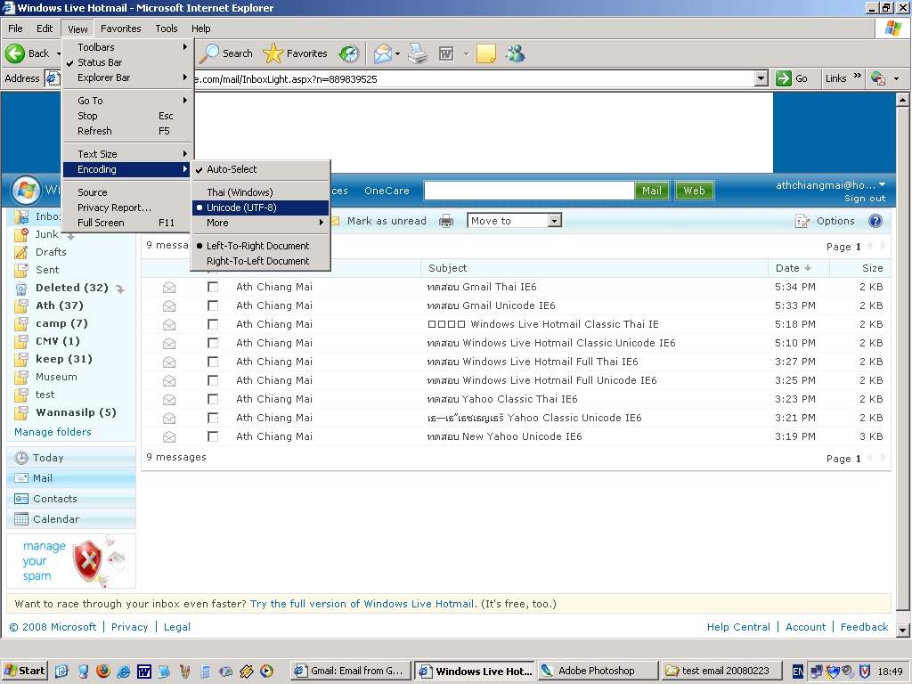Click the printer icon beside Mark as unread
The height and width of the screenshot is (684, 912).
[446, 221]
